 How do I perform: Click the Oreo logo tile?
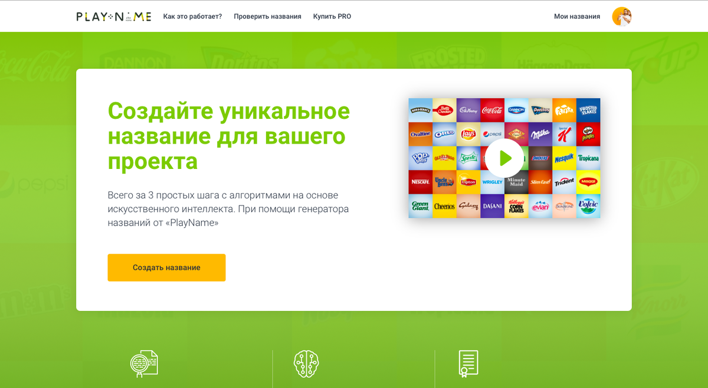pos(444,134)
